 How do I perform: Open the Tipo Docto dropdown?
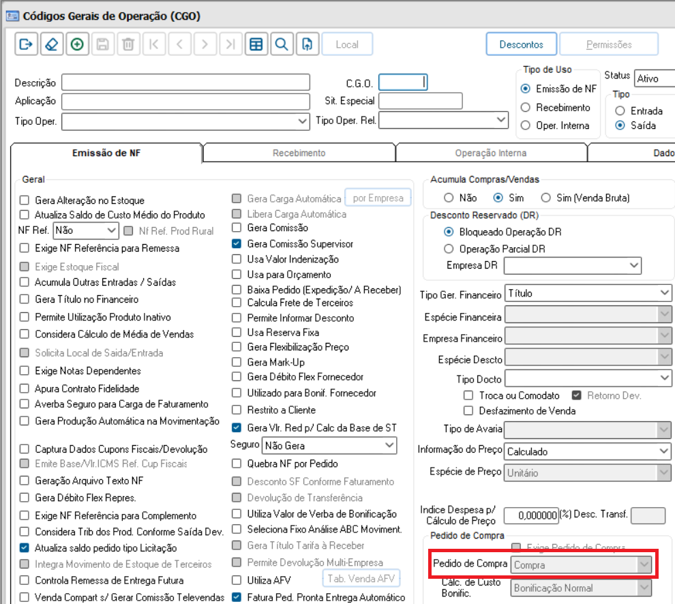[588, 378]
